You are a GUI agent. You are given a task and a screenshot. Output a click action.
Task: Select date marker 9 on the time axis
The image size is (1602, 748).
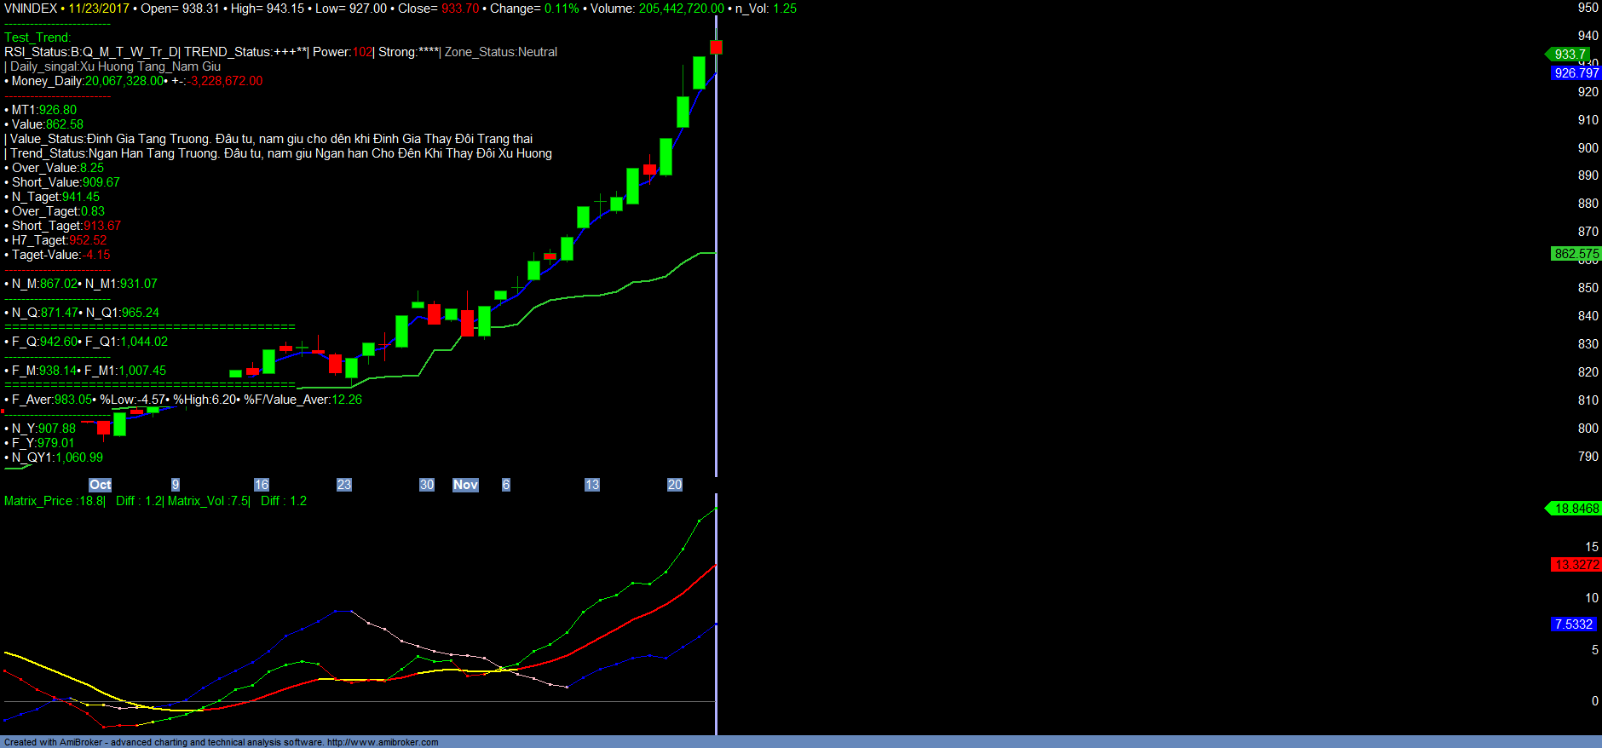click(176, 485)
